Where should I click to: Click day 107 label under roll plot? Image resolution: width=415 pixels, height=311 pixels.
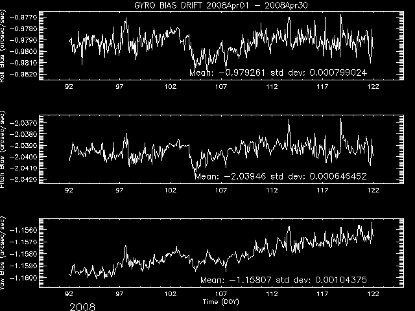pyautogui.click(x=221, y=87)
